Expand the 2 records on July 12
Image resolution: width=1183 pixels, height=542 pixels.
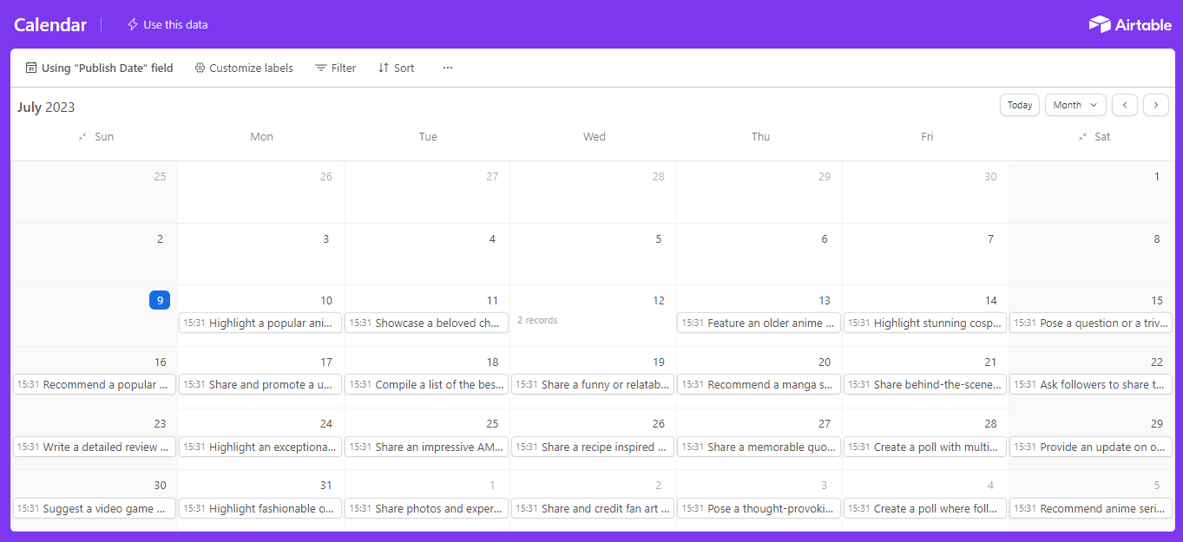(537, 321)
